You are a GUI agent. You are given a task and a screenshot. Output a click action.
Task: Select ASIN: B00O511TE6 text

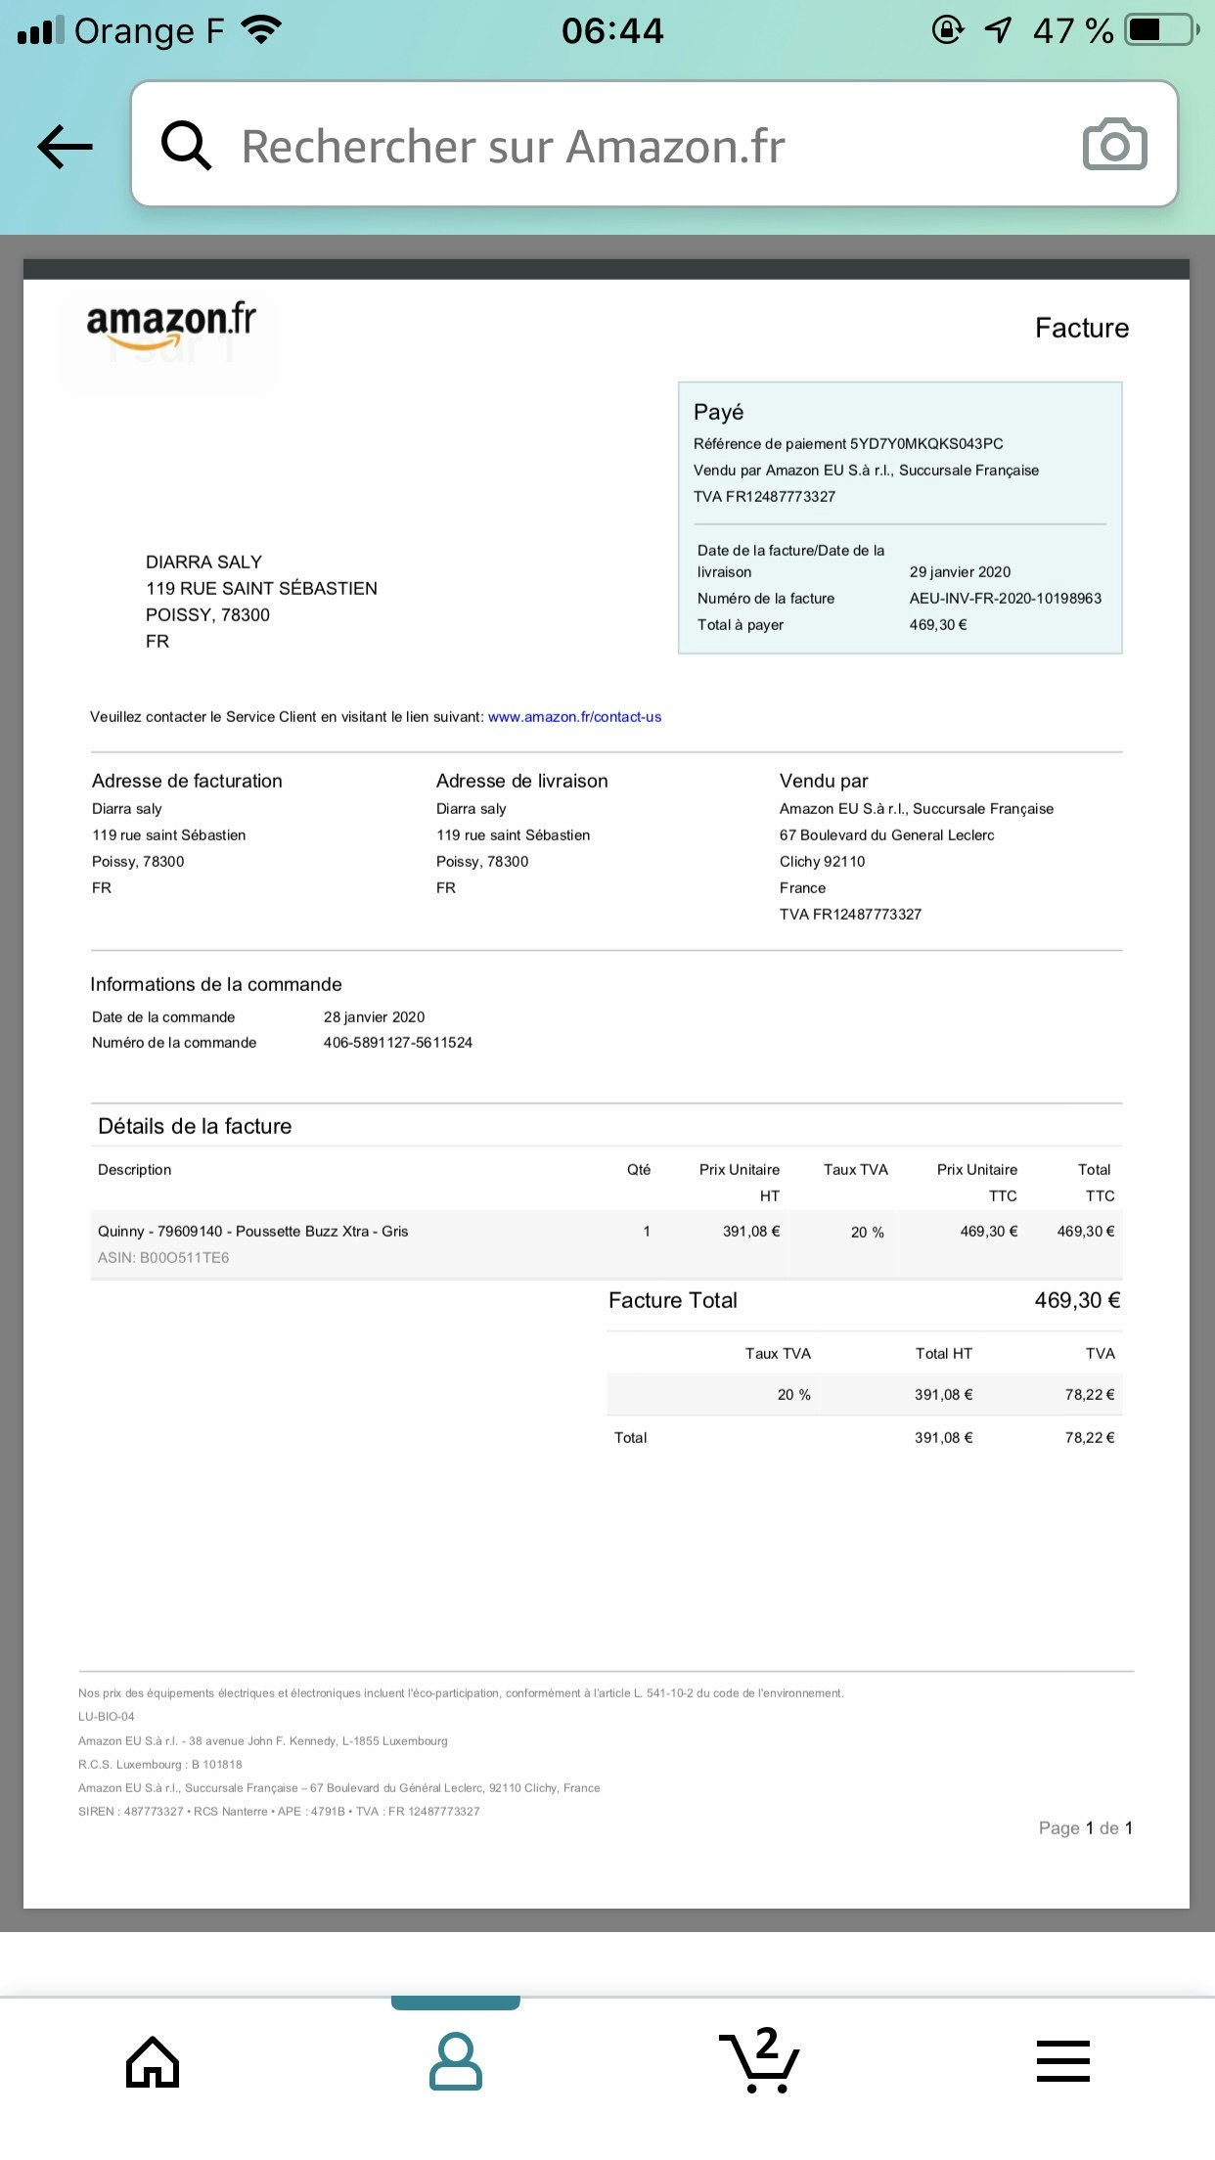click(163, 1258)
